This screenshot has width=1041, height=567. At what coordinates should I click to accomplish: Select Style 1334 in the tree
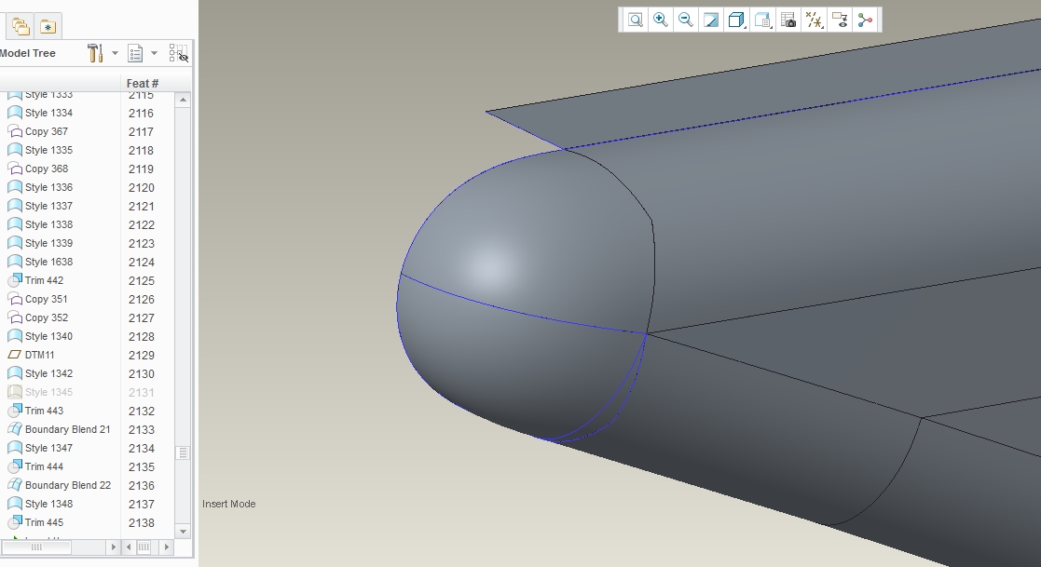[x=48, y=113]
